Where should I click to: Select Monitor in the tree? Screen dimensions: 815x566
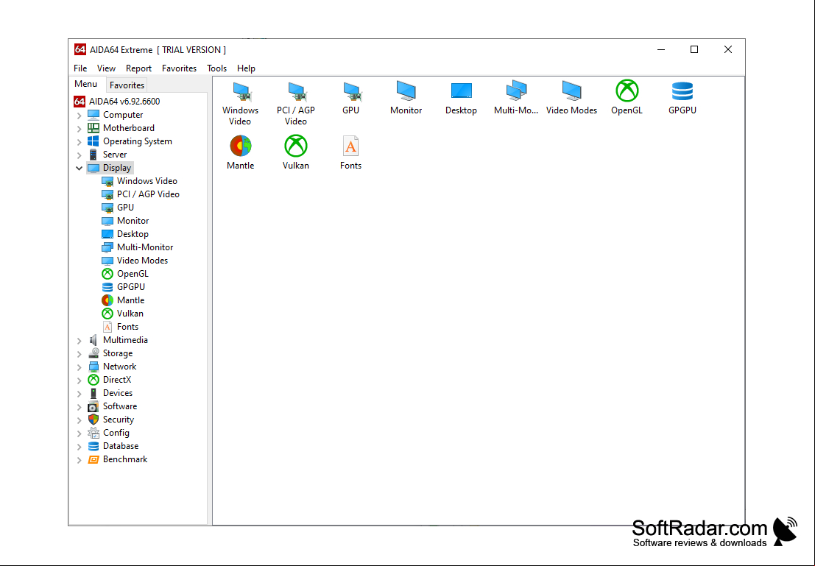pyautogui.click(x=125, y=221)
